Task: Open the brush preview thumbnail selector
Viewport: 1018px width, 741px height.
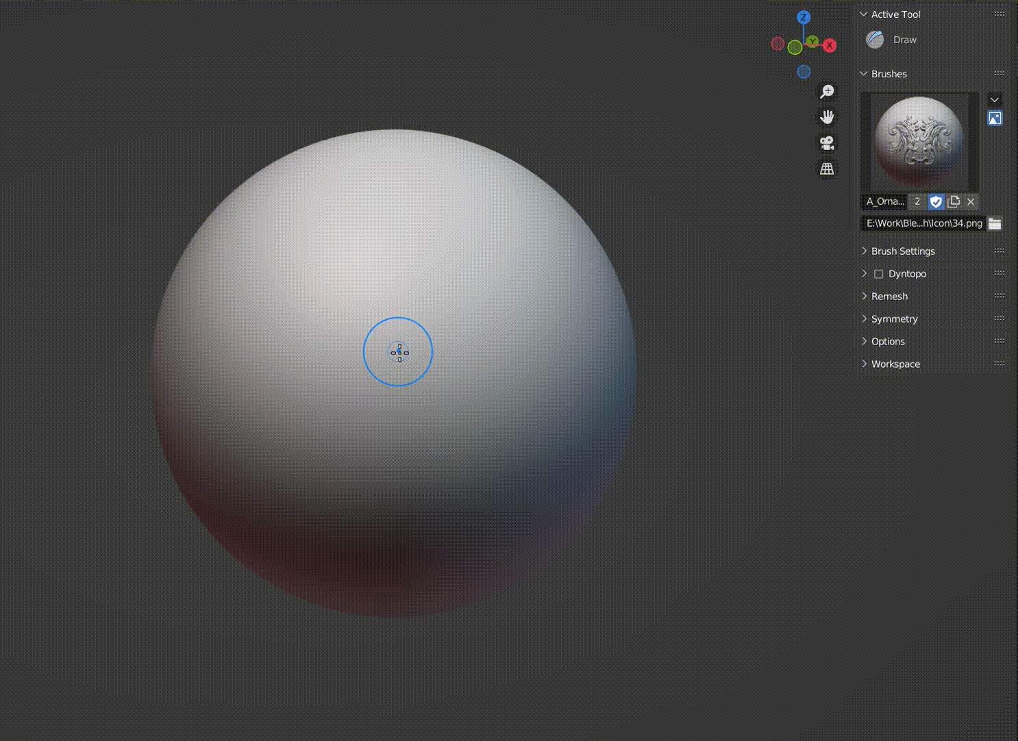Action: point(919,142)
